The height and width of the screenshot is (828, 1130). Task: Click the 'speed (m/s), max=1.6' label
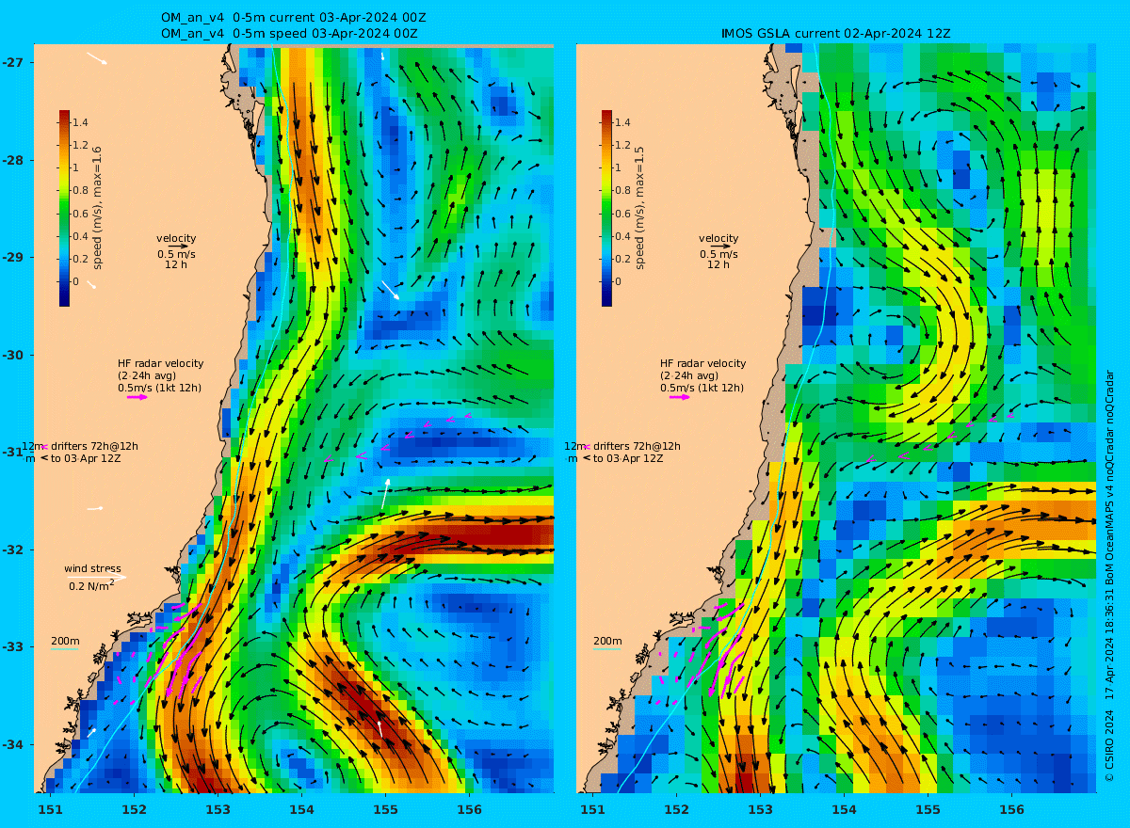(x=97, y=208)
